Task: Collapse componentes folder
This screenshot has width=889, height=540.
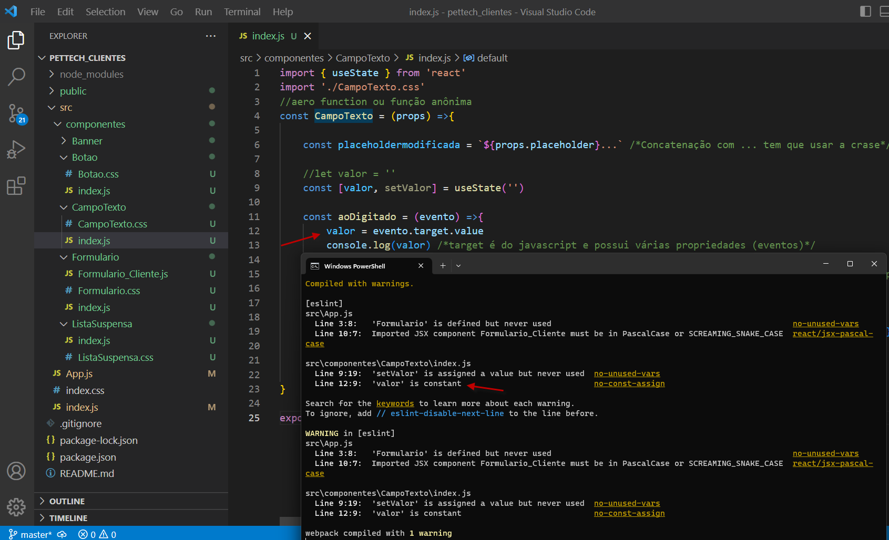Action: [x=96, y=124]
